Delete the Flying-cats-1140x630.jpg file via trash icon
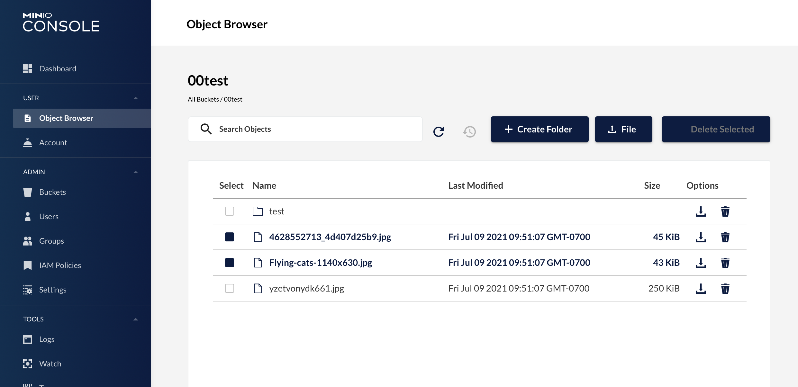 (x=725, y=263)
